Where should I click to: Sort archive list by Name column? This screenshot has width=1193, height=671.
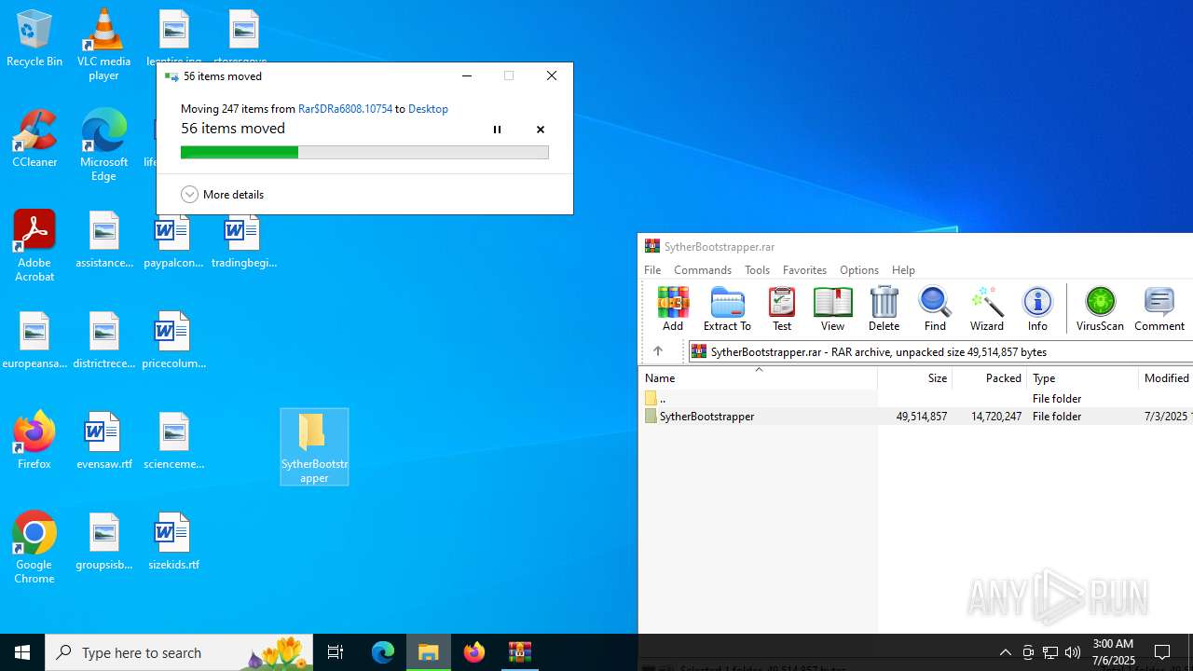pos(758,377)
